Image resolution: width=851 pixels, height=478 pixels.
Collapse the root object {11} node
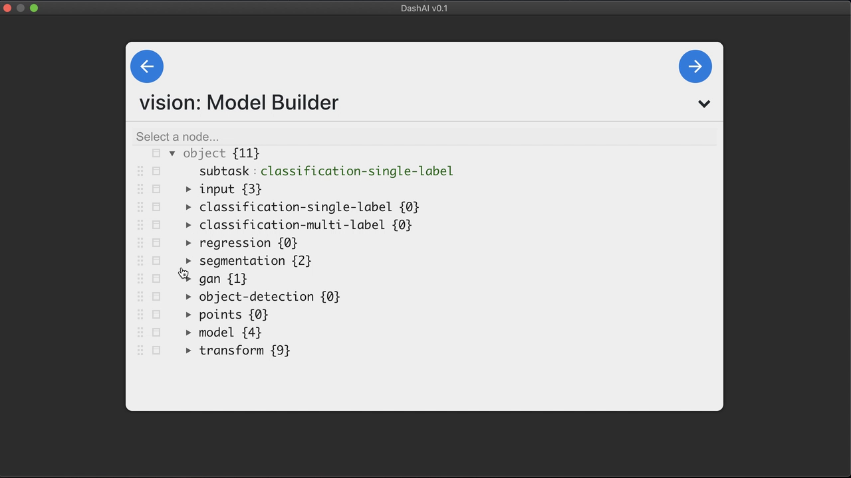172,153
